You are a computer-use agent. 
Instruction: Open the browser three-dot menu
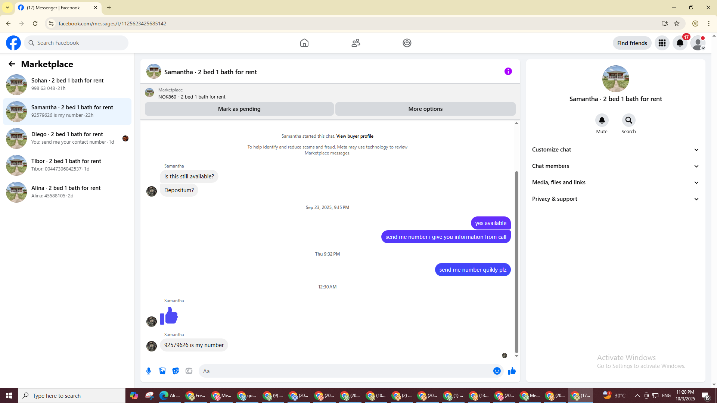709,24
